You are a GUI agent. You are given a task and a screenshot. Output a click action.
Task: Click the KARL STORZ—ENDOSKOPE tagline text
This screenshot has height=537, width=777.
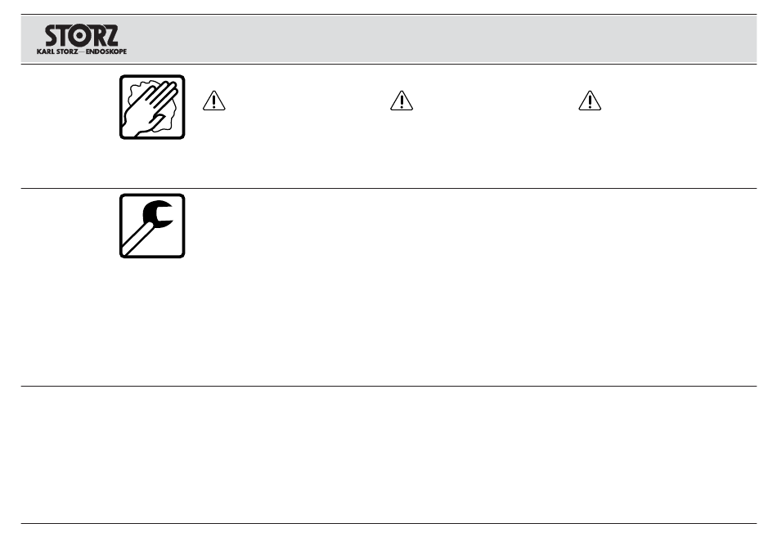point(82,51)
